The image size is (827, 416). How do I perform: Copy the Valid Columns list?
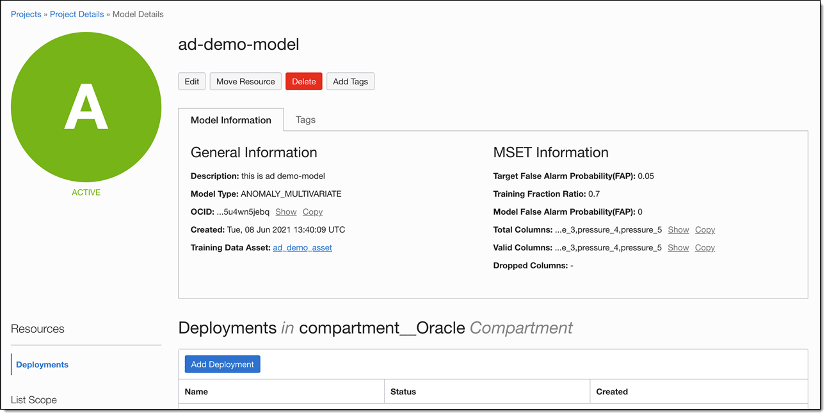click(705, 247)
